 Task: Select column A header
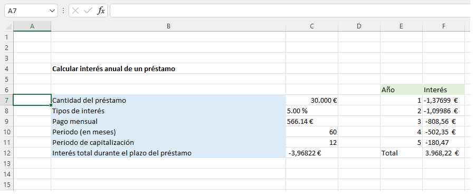point(32,27)
